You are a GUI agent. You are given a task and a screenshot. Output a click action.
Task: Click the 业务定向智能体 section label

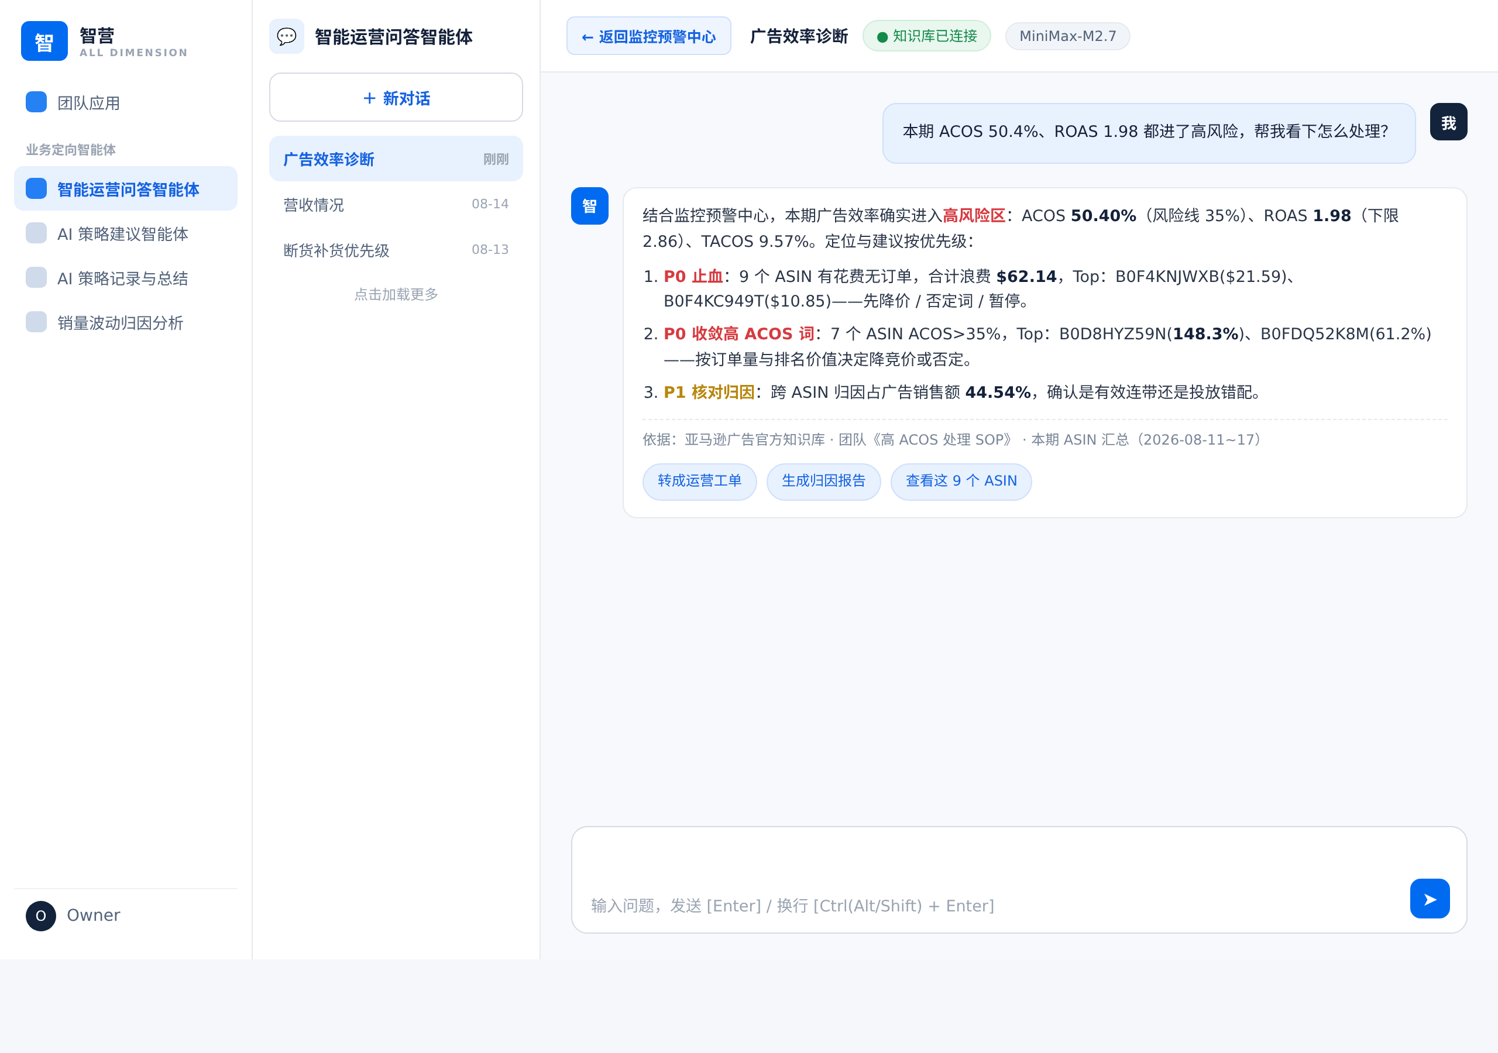[x=70, y=149]
